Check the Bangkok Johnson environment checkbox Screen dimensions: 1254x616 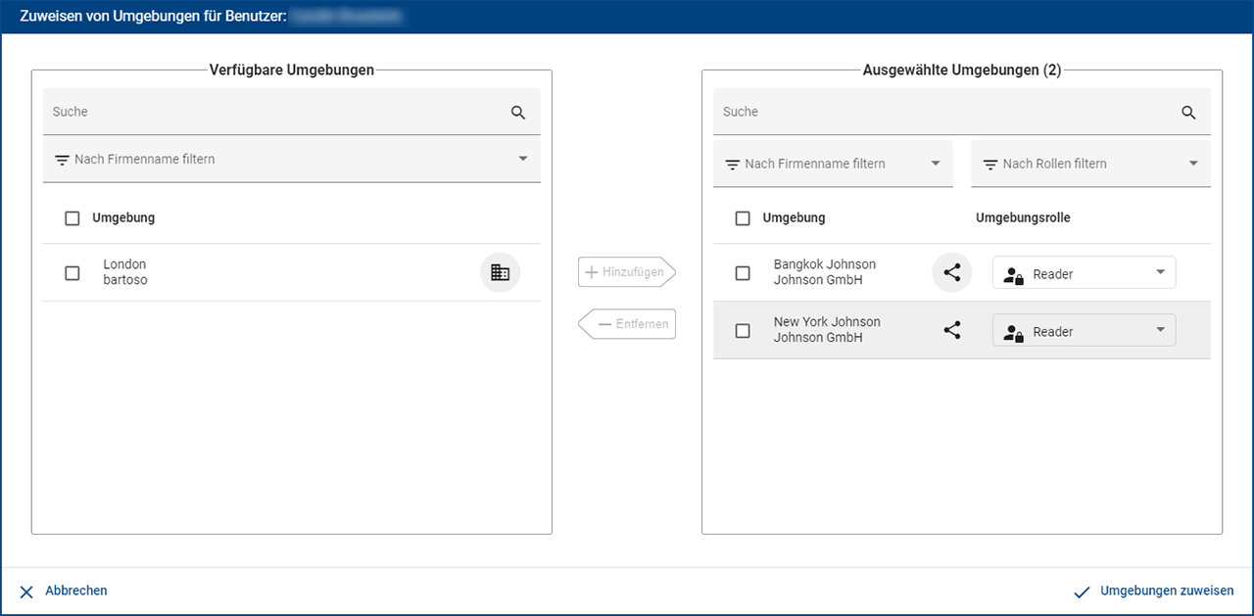pyautogui.click(x=743, y=273)
